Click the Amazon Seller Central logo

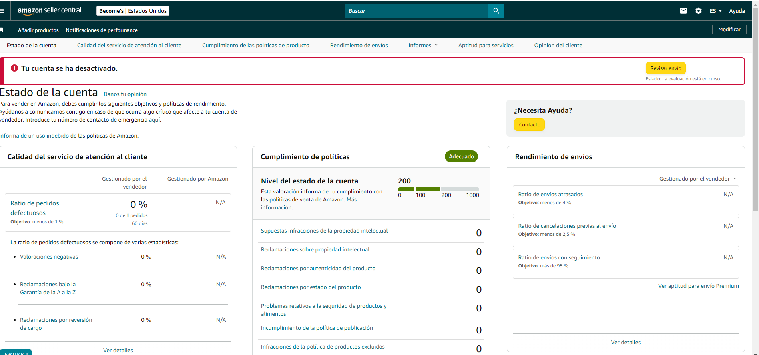(50, 11)
